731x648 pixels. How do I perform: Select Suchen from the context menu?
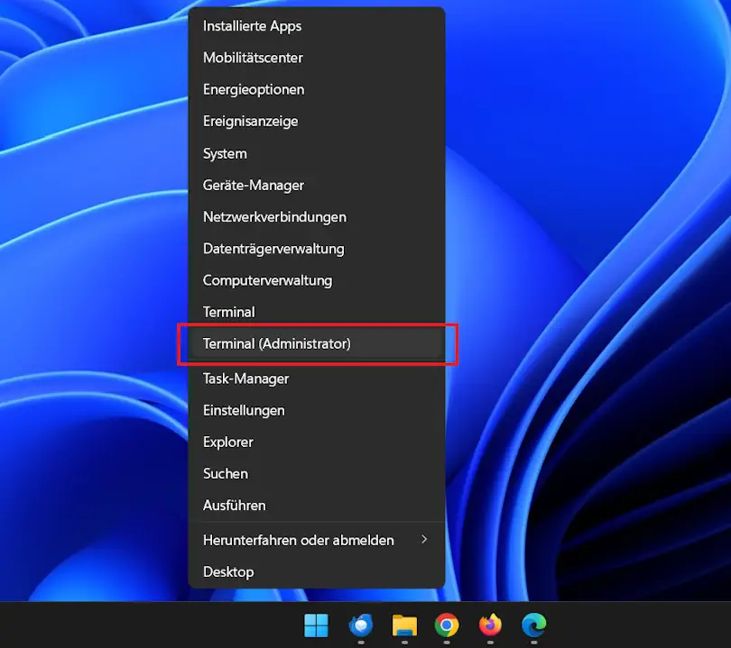[225, 473]
